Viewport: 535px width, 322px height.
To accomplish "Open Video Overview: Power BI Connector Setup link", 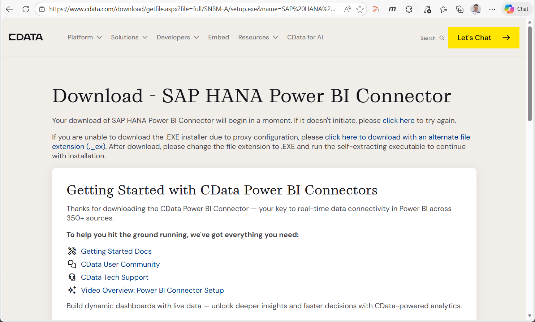I will click(x=152, y=290).
